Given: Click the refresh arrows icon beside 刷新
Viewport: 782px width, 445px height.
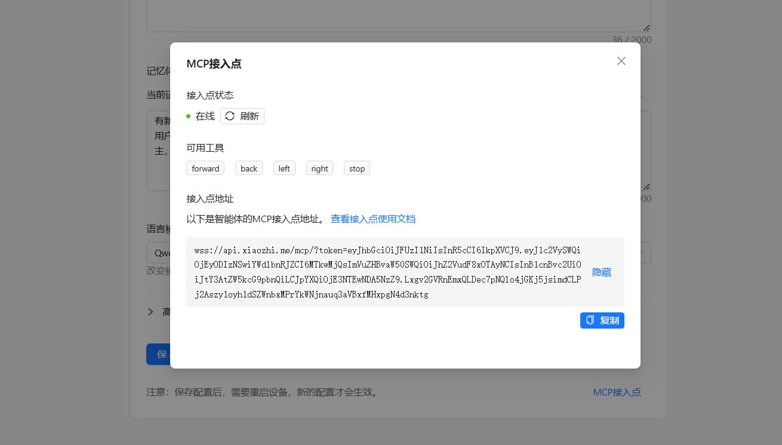Looking at the screenshot, I should click(230, 116).
